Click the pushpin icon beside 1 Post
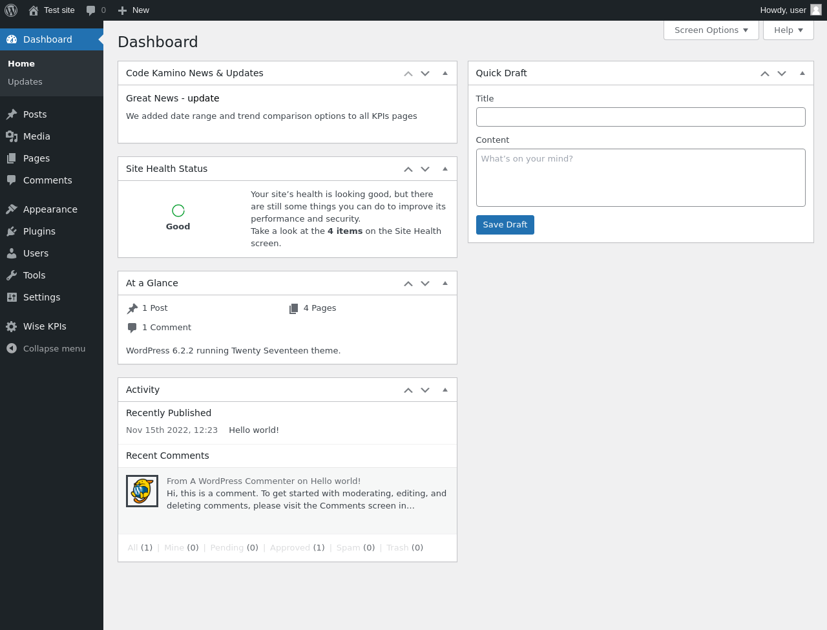 tap(132, 308)
